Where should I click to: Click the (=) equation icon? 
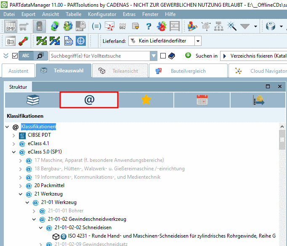click(x=96, y=26)
